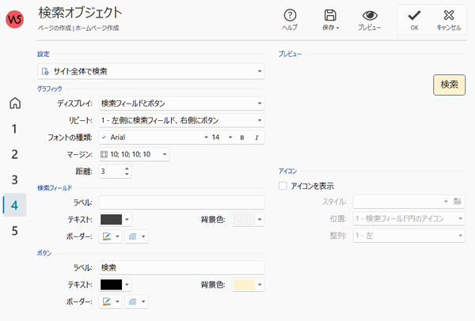475x321 pixels.
Task: Click the Cancel (キャンセル) button
Action: [x=449, y=20]
